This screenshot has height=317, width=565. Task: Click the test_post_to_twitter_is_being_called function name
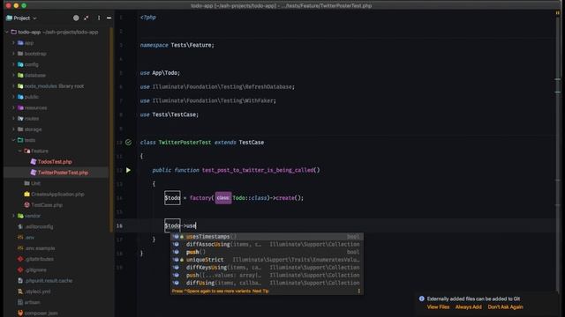tap(258, 170)
